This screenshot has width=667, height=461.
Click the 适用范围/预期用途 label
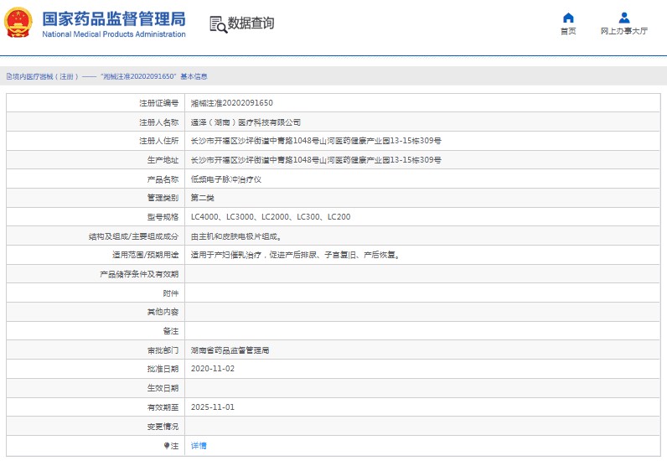coord(146,255)
